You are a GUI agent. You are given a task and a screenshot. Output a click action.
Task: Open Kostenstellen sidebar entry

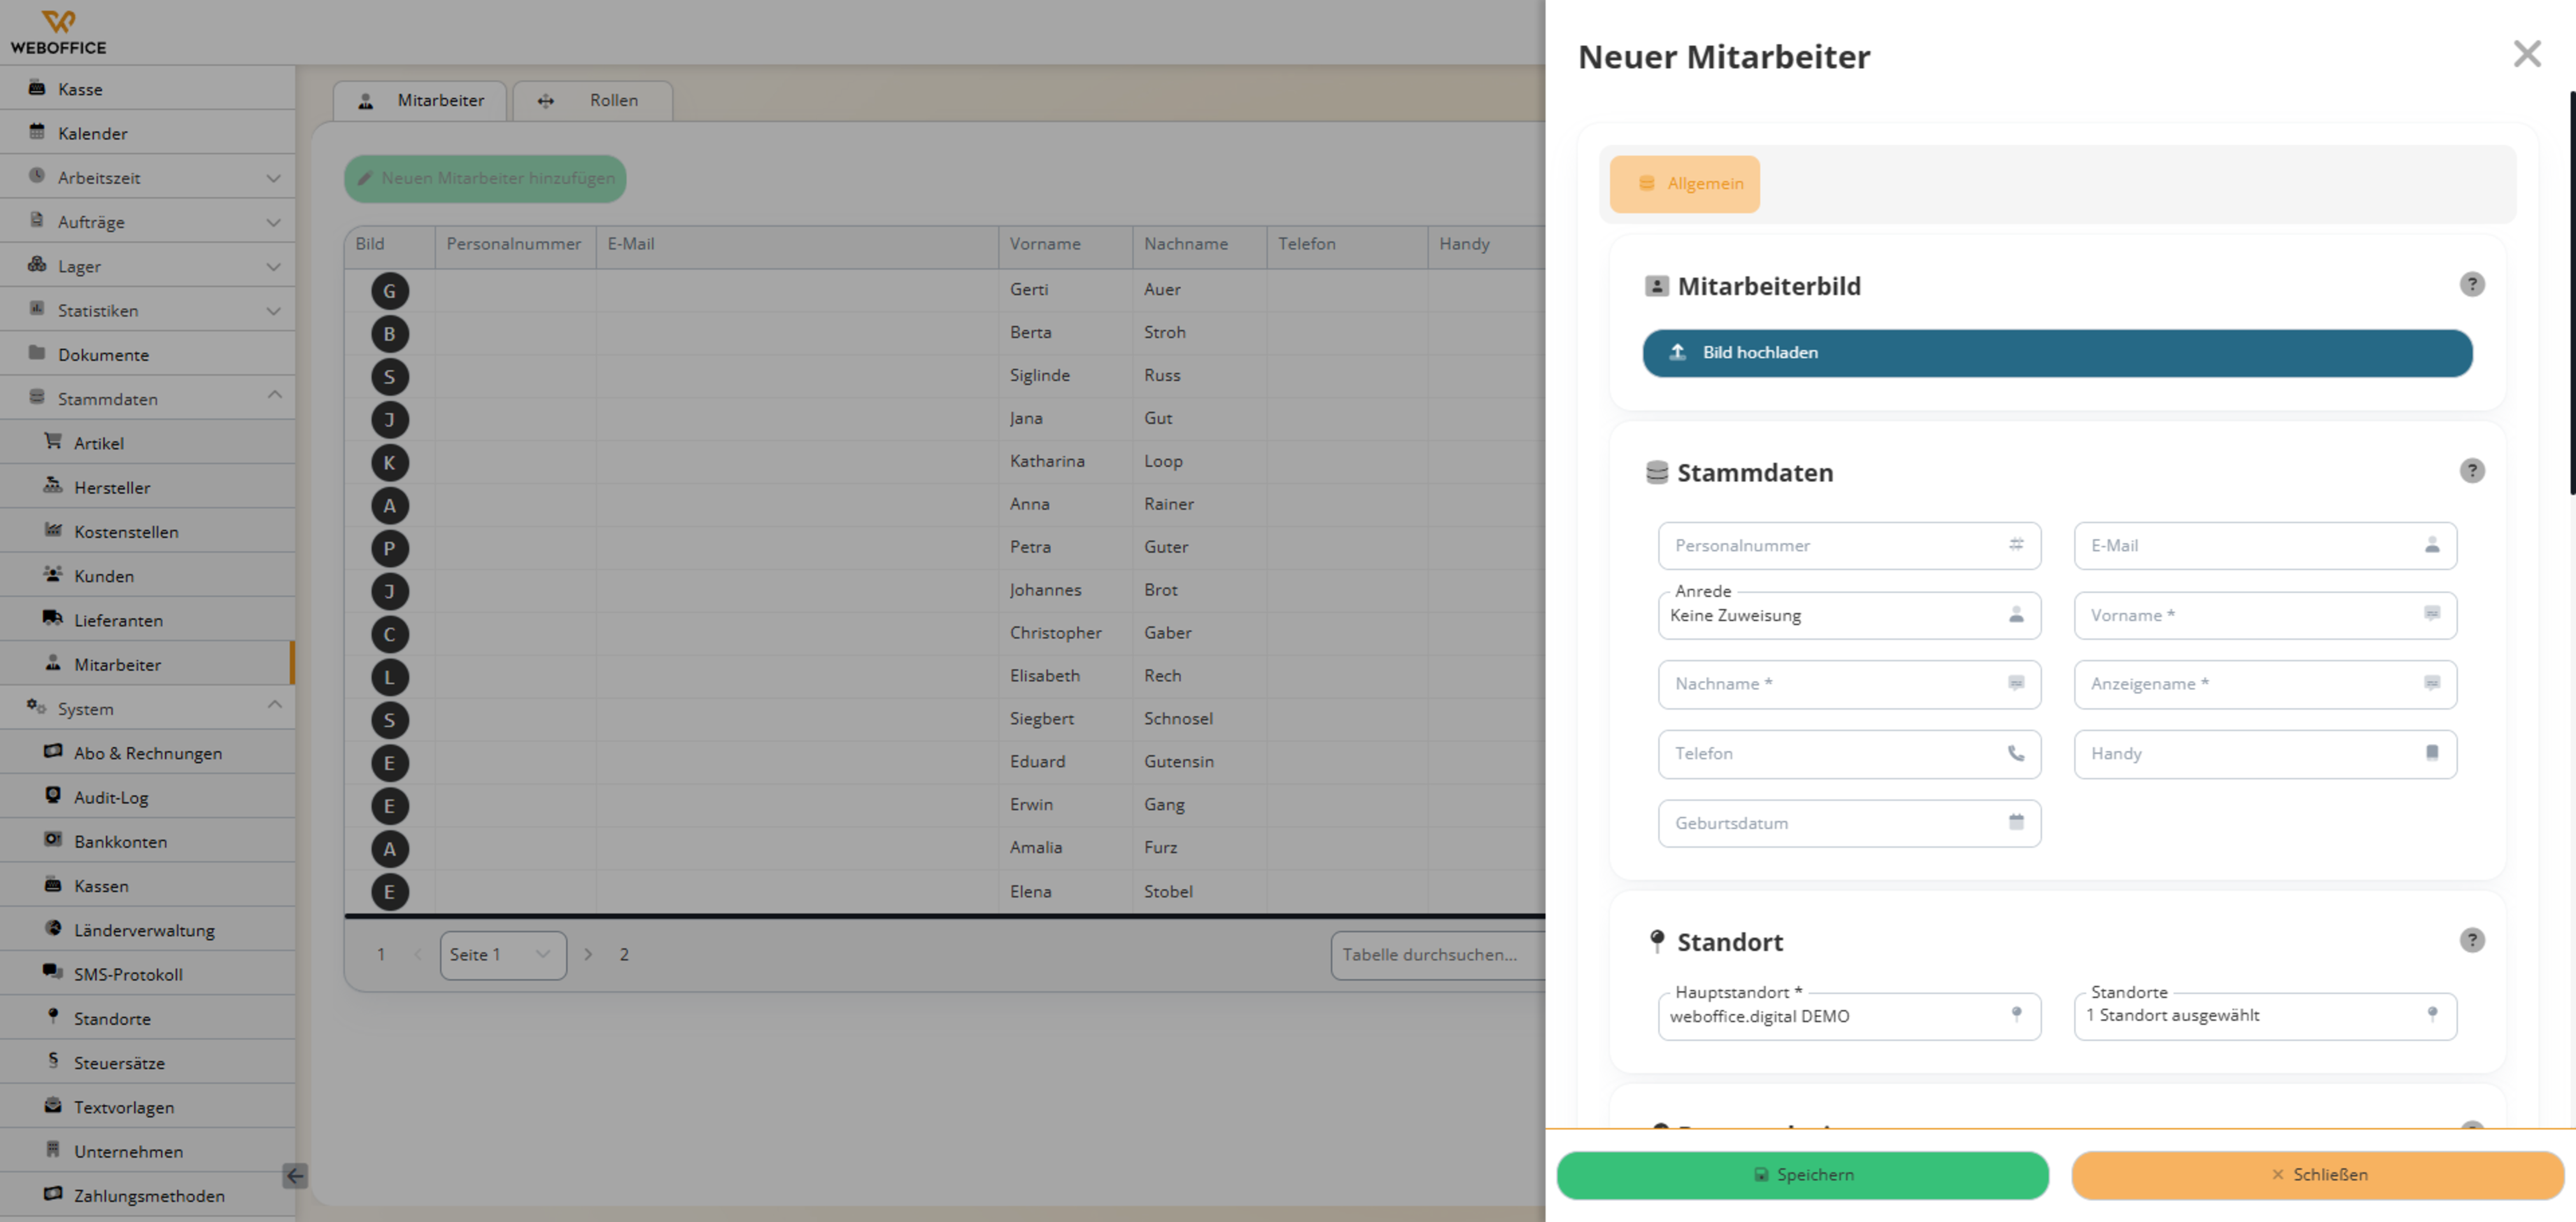(147, 531)
